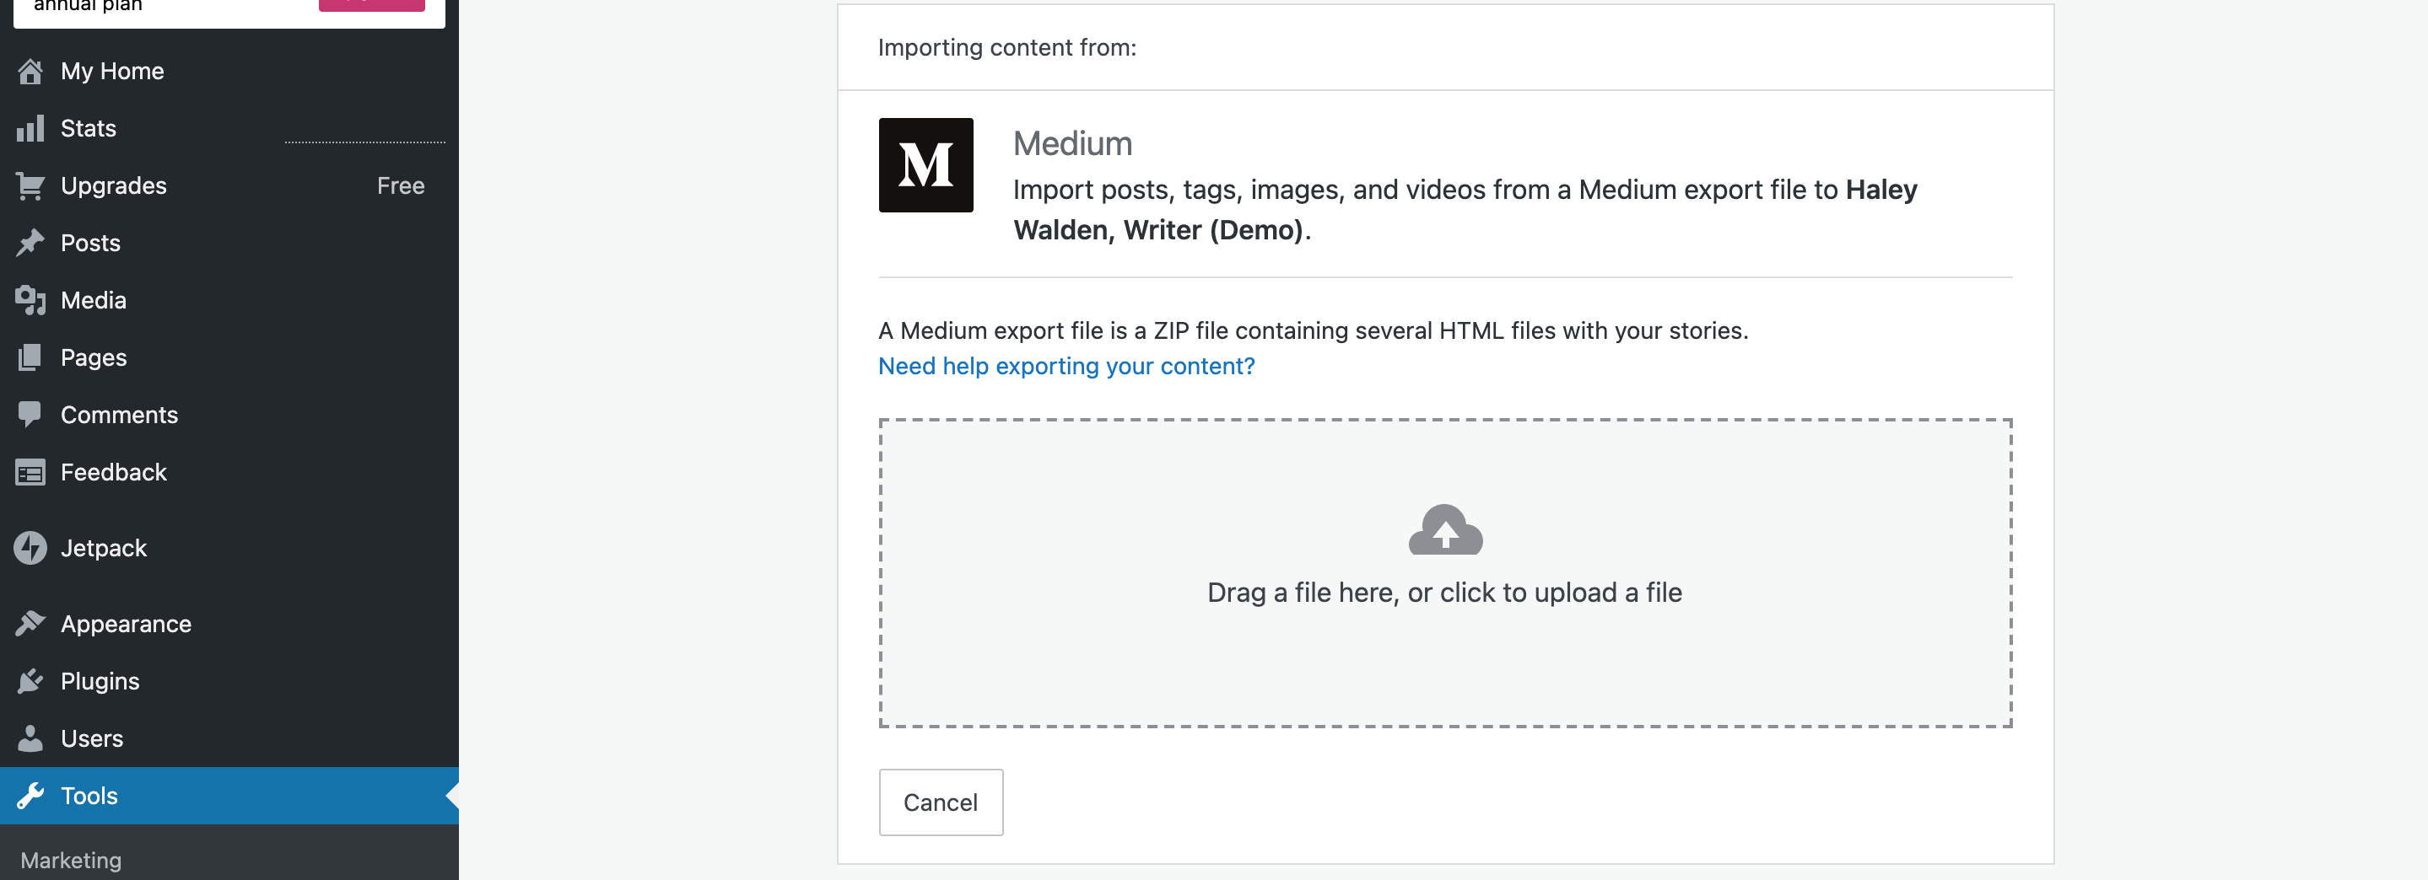The width and height of the screenshot is (2428, 880).
Task: Select the Tools menu item
Action: [x=89, y=797]
